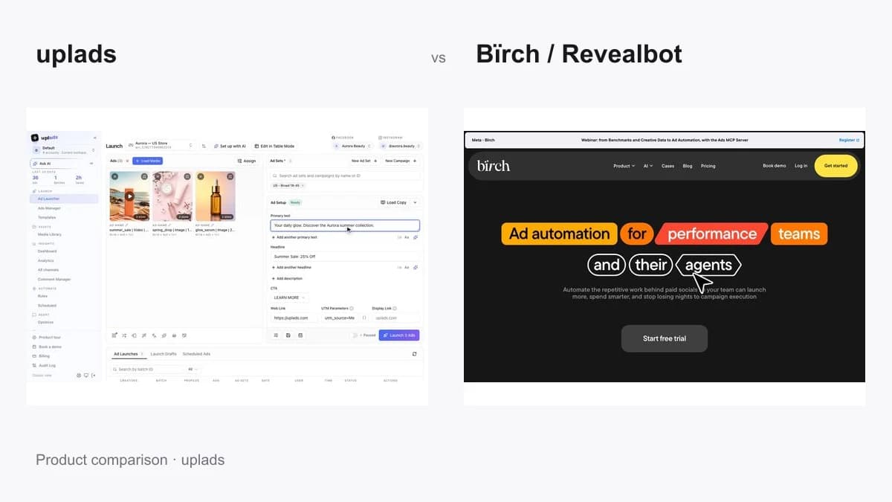
Task: Click the Launch 3 Ads button
Action: pyautogui.click(x=399, y=335)
